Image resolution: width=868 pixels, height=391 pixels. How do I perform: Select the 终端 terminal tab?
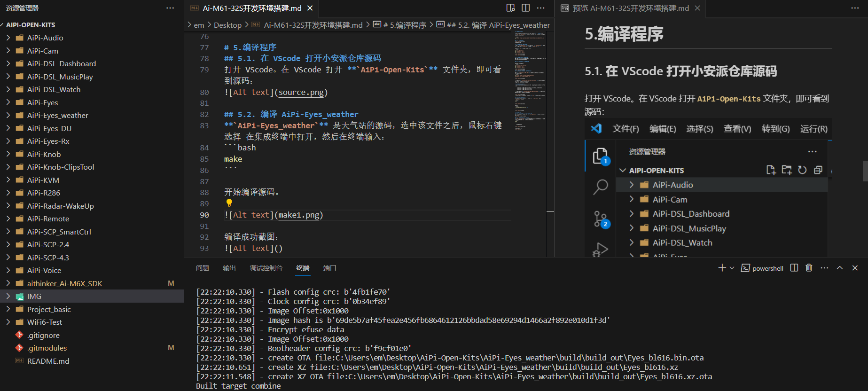[x=303, y=268]
